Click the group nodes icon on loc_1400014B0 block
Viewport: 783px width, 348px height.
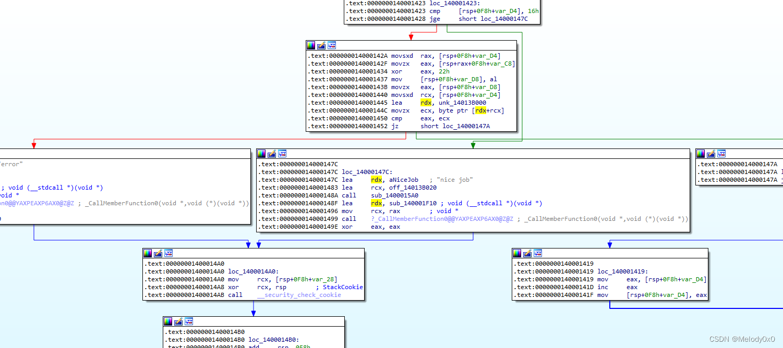[188, 321]
